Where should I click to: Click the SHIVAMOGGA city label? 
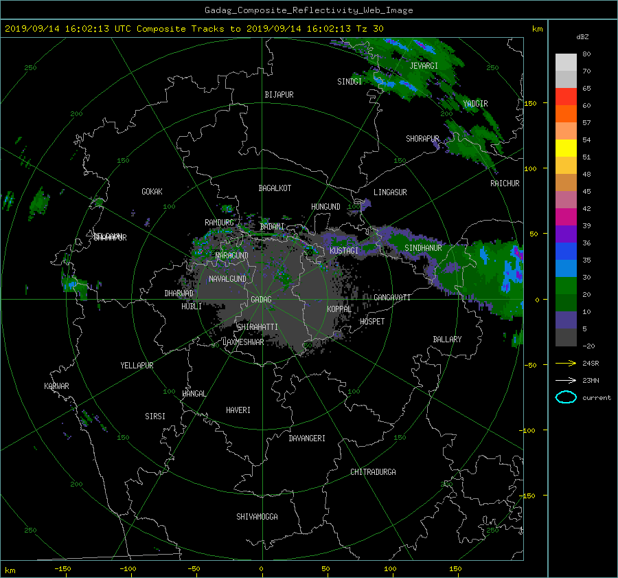point(257,517)
